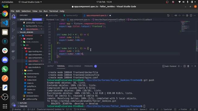
Task: Open the Accounts icon in activity bar
Action: coord(13,97)
